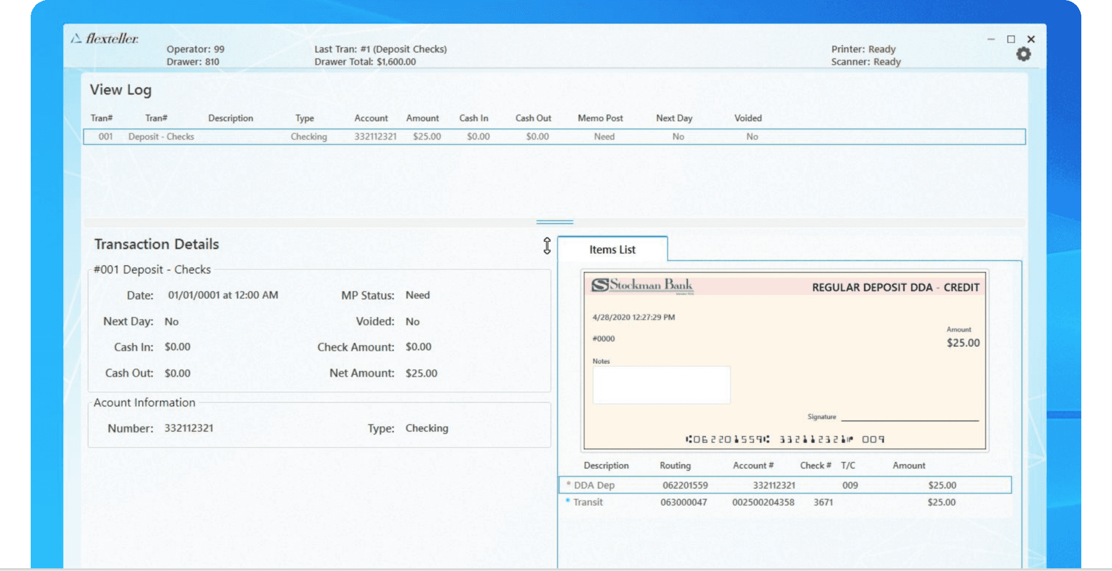Click the flexteller logo
The width and height of the screenshot is (1112, 571).
point(105,38)
